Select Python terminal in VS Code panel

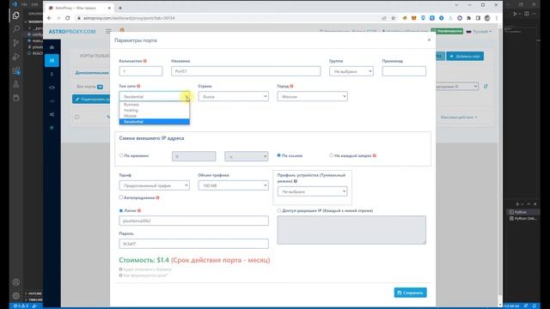pyautogui.click(x=522, y=212)
